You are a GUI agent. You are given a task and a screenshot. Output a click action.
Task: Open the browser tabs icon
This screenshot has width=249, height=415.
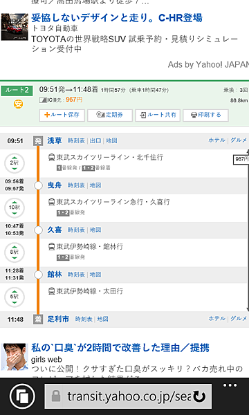[x=23, y=396]
